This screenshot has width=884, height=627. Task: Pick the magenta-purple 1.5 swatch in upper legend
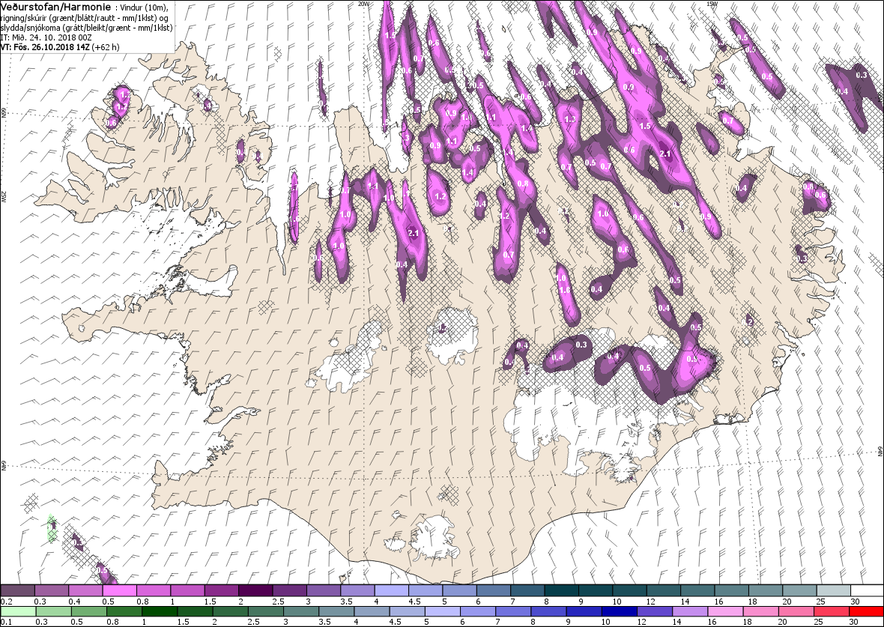221,590
